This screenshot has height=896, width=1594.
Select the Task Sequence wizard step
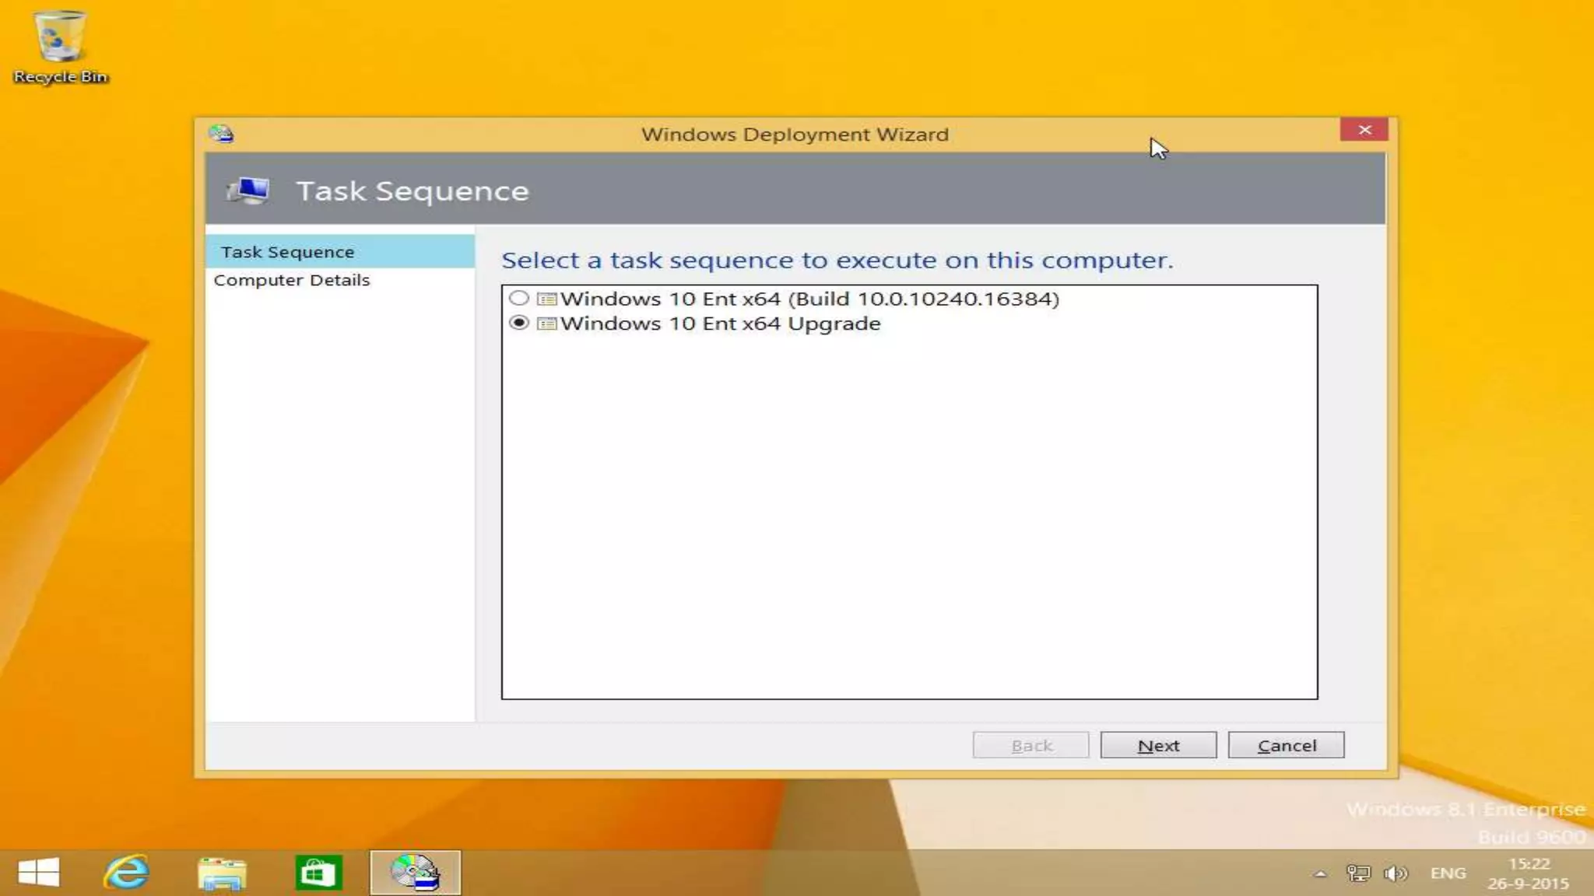[x=287, y=252]
